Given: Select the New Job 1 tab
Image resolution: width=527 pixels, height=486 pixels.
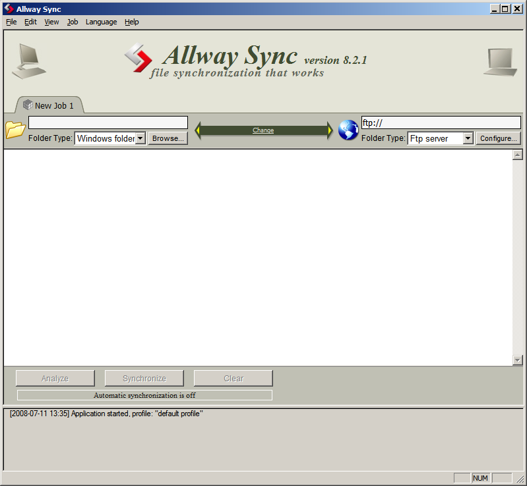Looking at the screenshot, I should (49, 105).
